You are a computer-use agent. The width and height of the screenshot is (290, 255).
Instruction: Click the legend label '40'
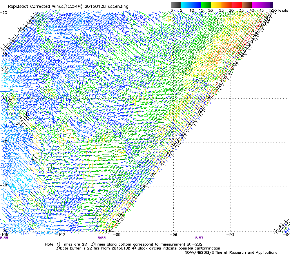252,10
